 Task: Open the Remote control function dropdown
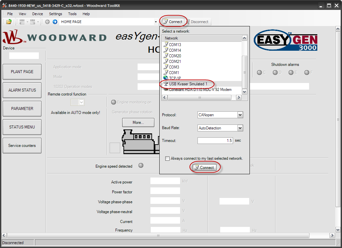click(81, 102)
